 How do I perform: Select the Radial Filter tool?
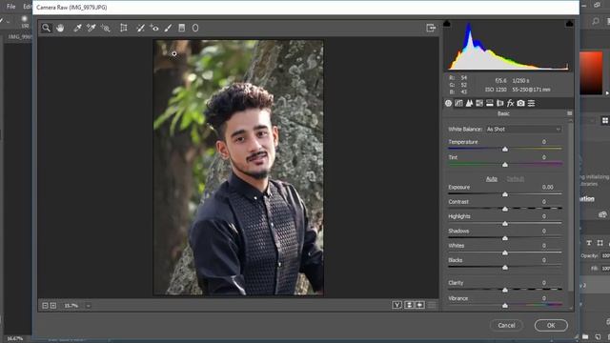coord(195,28)
